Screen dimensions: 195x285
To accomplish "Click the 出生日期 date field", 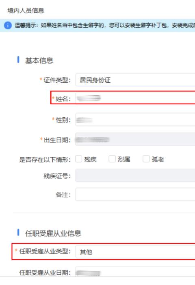I will (x=135, y=139).
